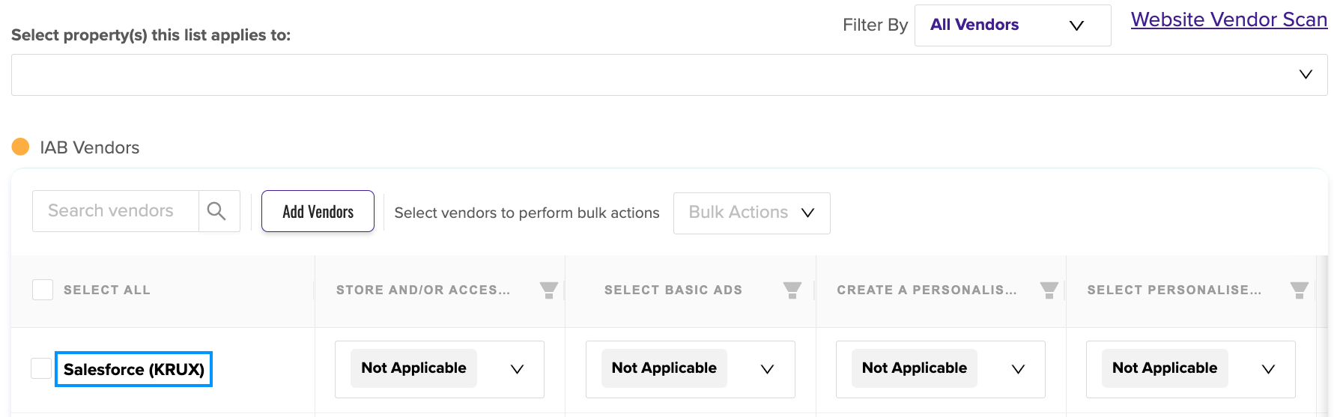Filter the Create a Personalised column
Viewport: 1337px width, 417px height.
pyautogui.click(x=1049, y=290)
